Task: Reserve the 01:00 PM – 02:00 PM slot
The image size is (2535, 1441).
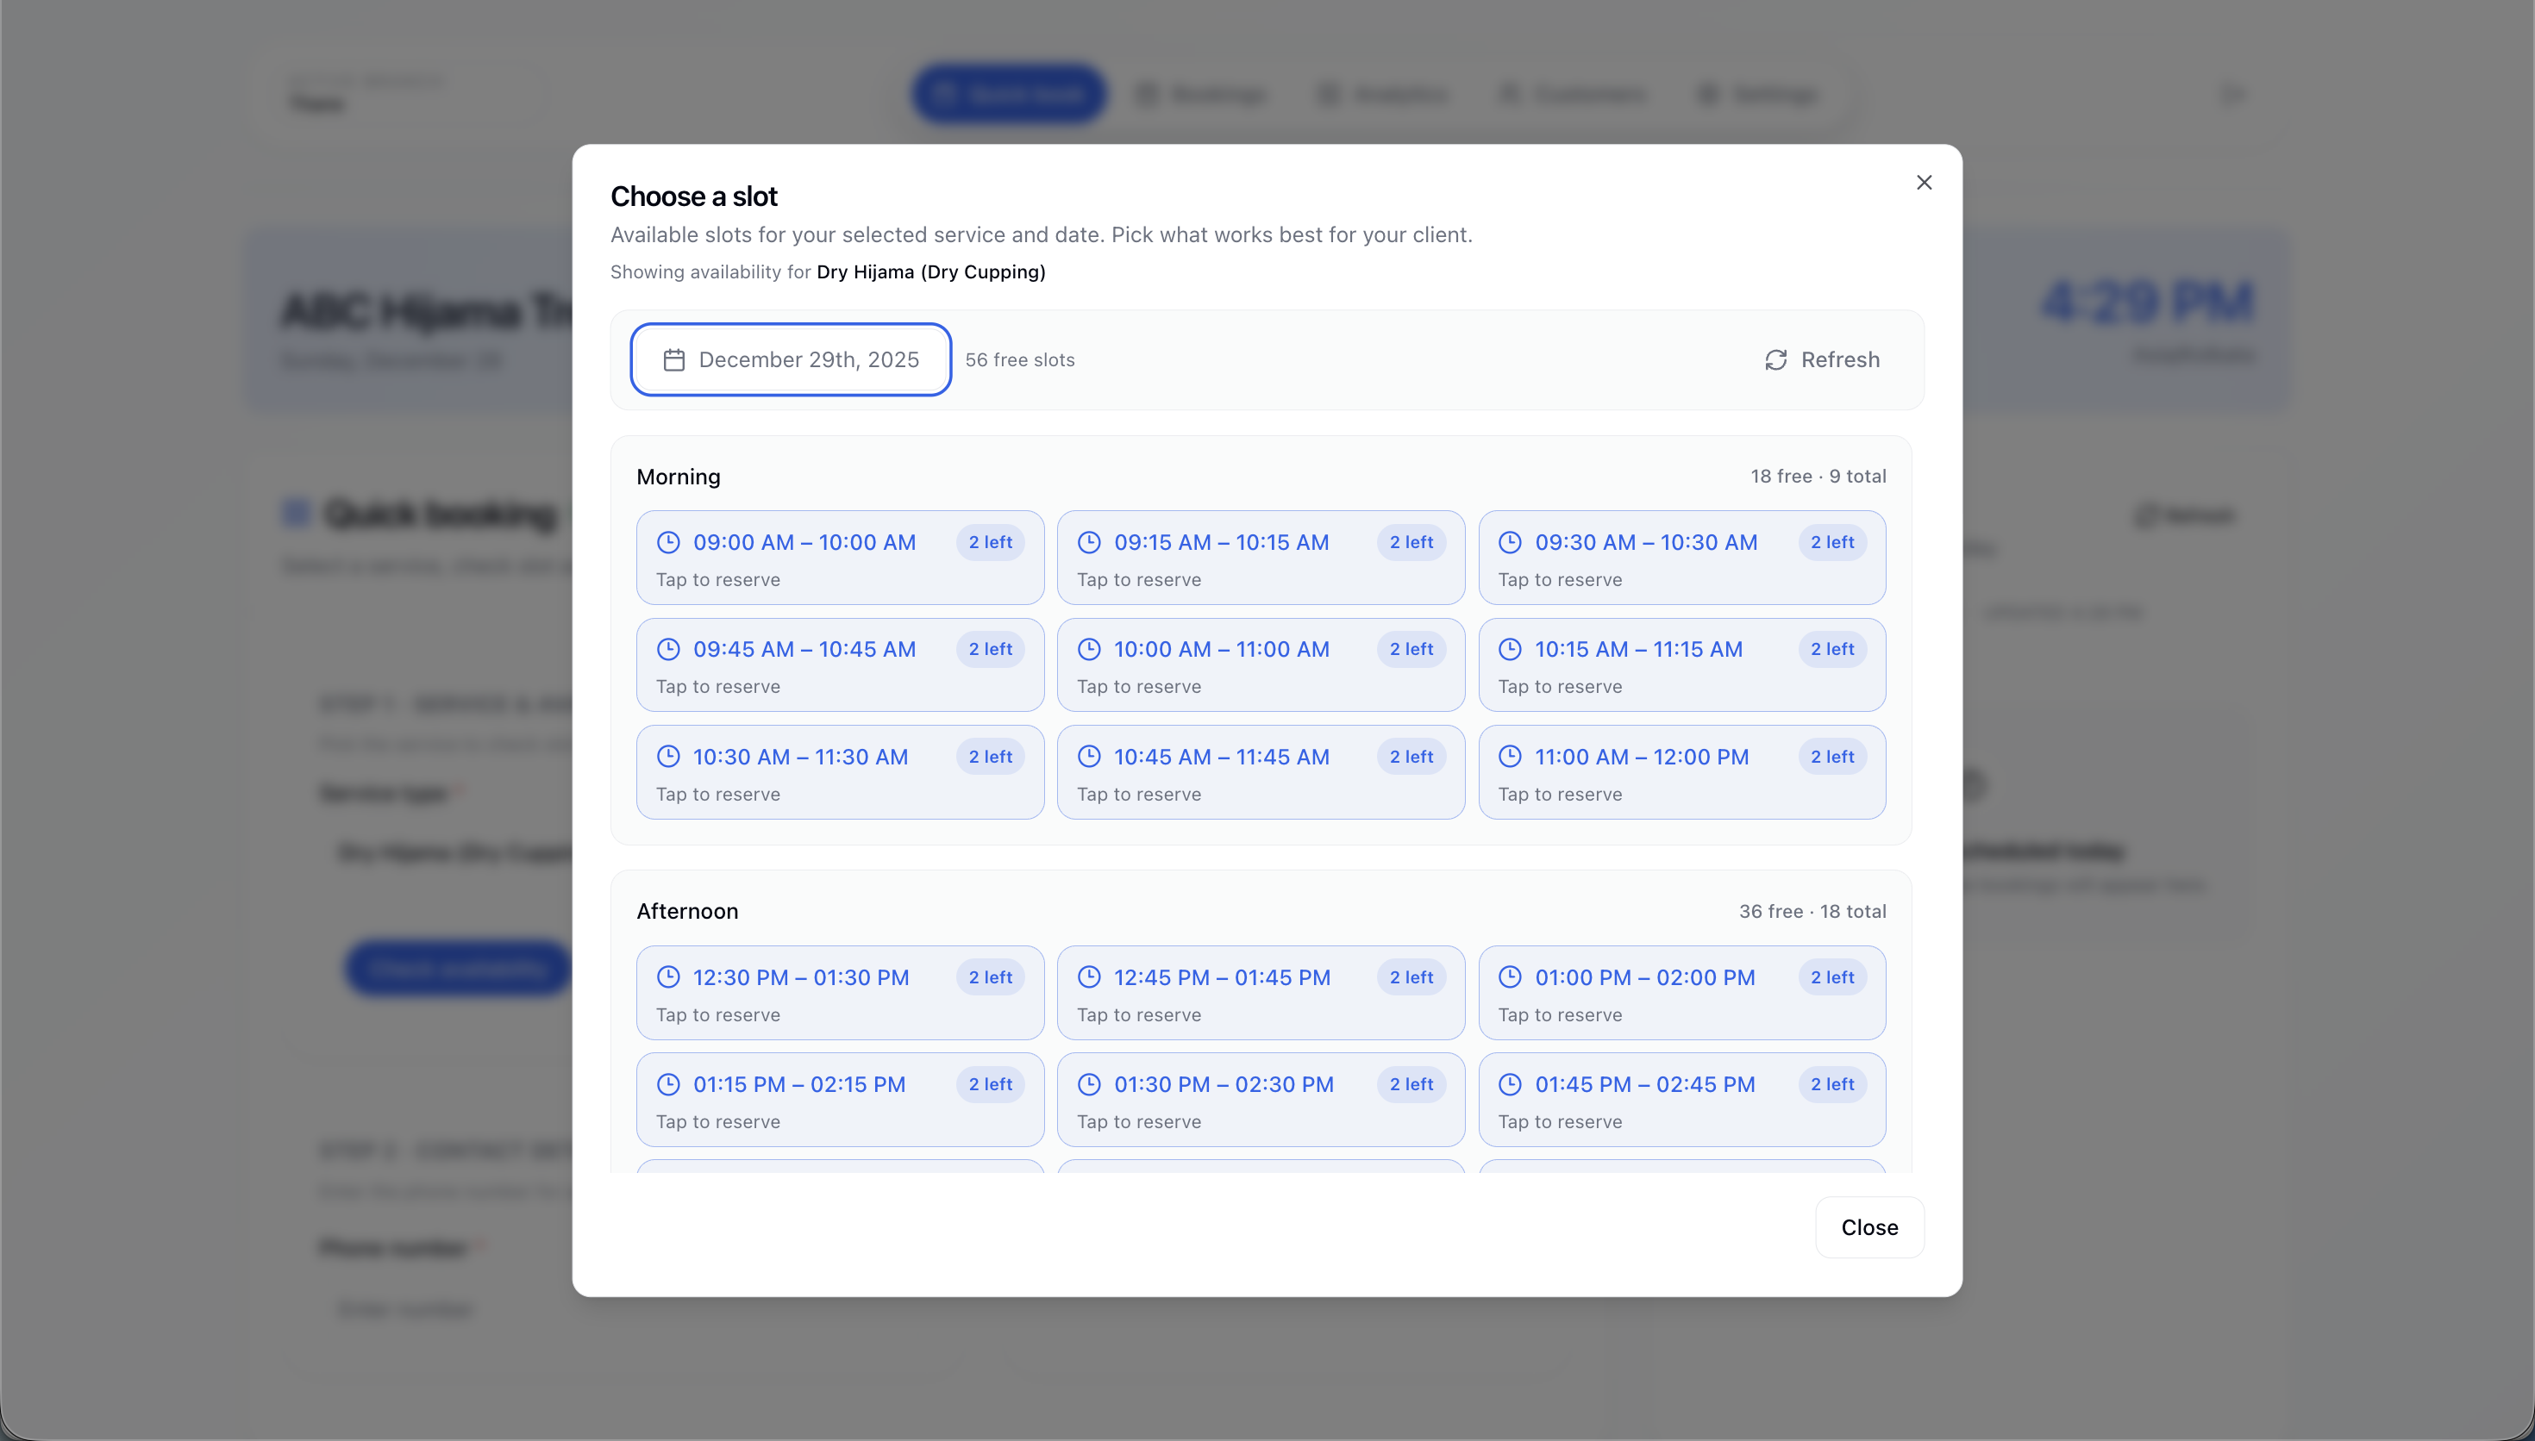Action: pyautogui.click(x=1681, y=993)
